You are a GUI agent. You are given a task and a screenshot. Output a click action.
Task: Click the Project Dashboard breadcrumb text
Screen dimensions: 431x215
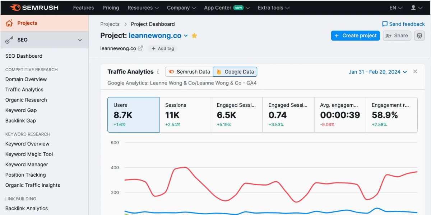(x=153, y=24)
